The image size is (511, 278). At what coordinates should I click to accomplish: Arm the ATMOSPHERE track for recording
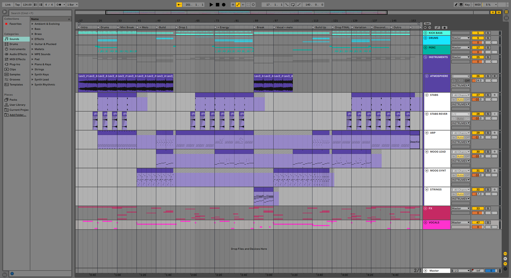point(494,76)
